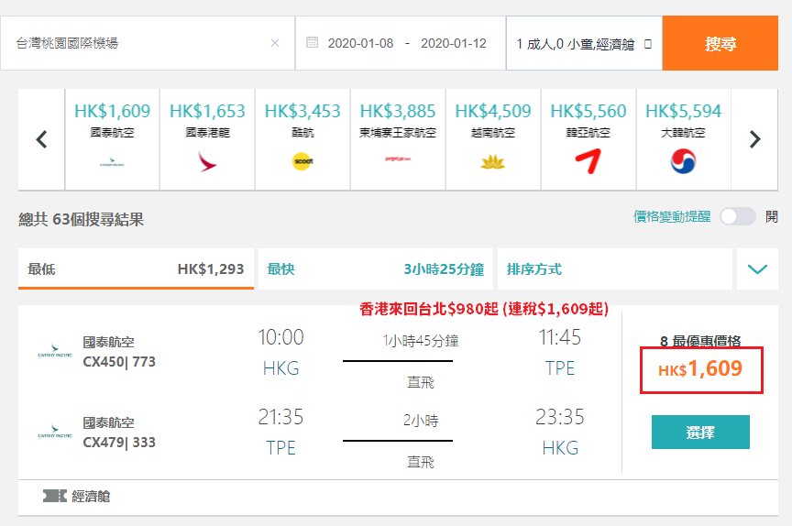
Task: Filter by 大韓航空 HK$5,594 card
Action: 684,139
